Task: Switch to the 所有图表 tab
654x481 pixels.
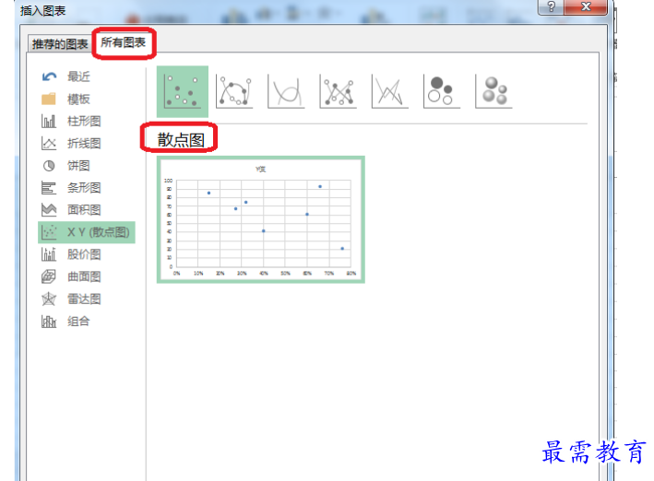Action: pos(123,42)
